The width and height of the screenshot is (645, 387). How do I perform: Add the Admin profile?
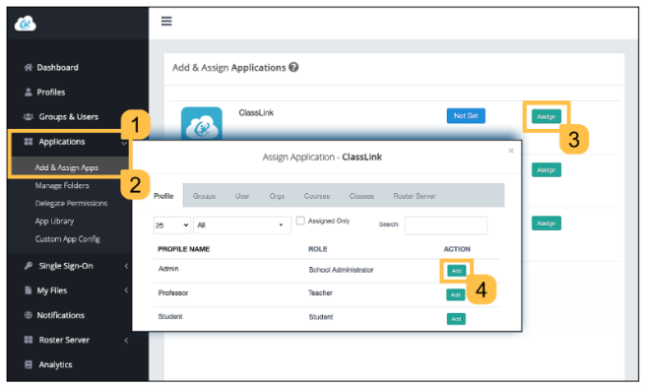click(x=457, y=271)
